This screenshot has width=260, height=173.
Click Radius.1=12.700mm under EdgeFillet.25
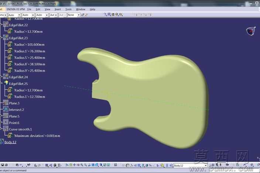(30, 97)
